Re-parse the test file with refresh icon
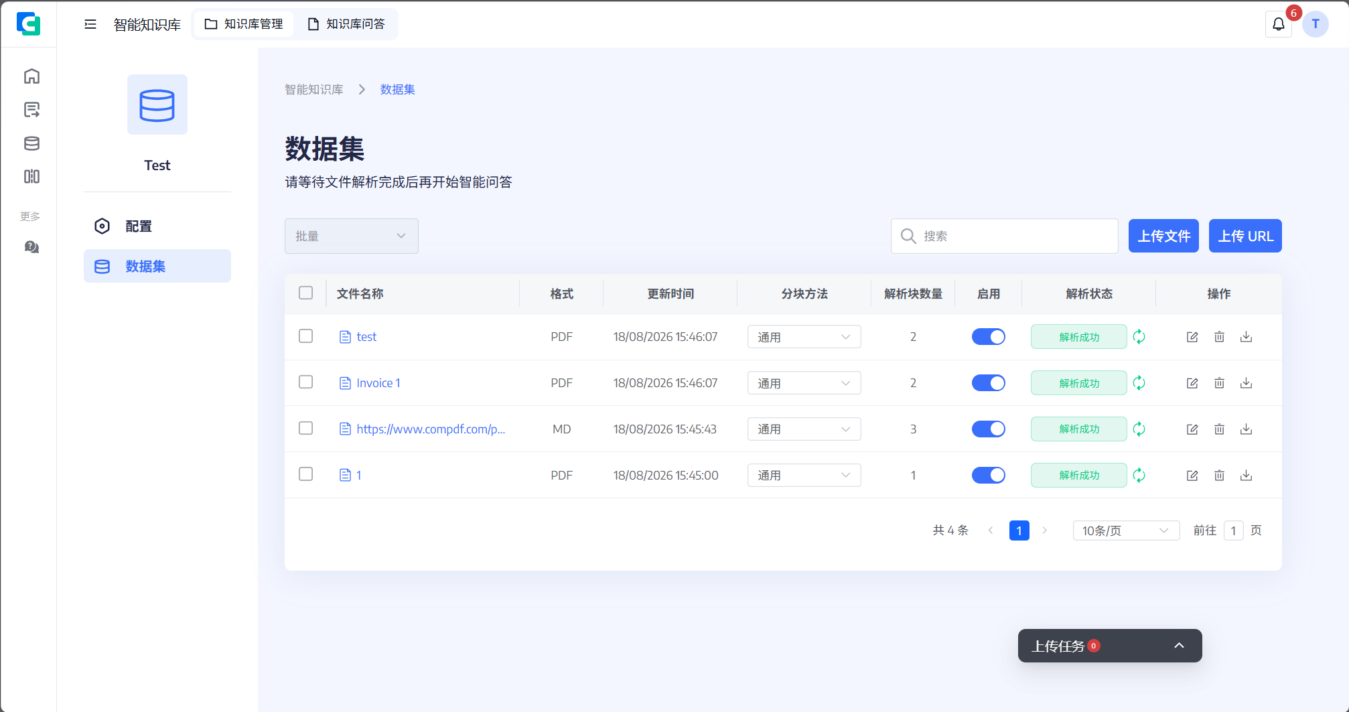 pos(1139,337)
